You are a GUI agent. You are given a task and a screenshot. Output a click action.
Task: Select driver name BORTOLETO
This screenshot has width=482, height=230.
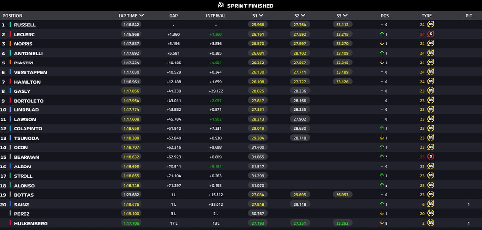click(x=28, y=101)
